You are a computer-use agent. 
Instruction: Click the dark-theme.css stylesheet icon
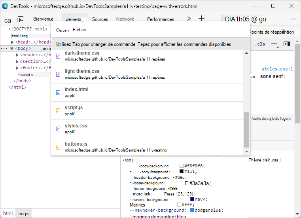click(x=58, y=56)
